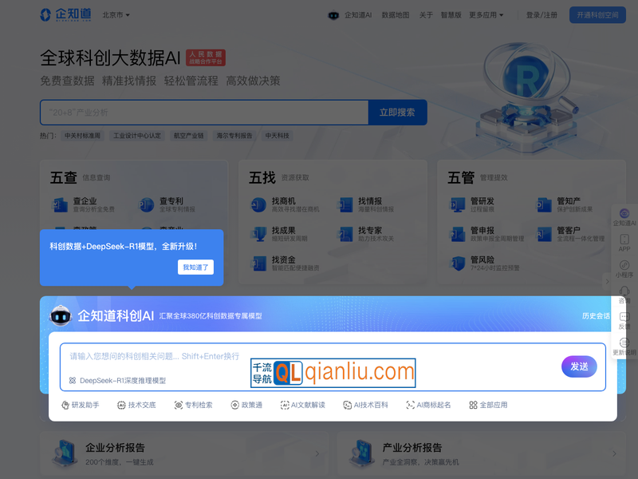
Task: Open the 管研发 R&D management icon
Action: coord(459,205)
